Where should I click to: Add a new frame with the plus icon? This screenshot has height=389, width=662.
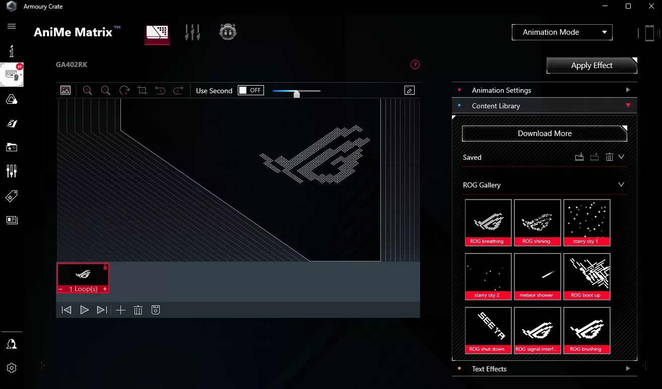tap(120, 310)
